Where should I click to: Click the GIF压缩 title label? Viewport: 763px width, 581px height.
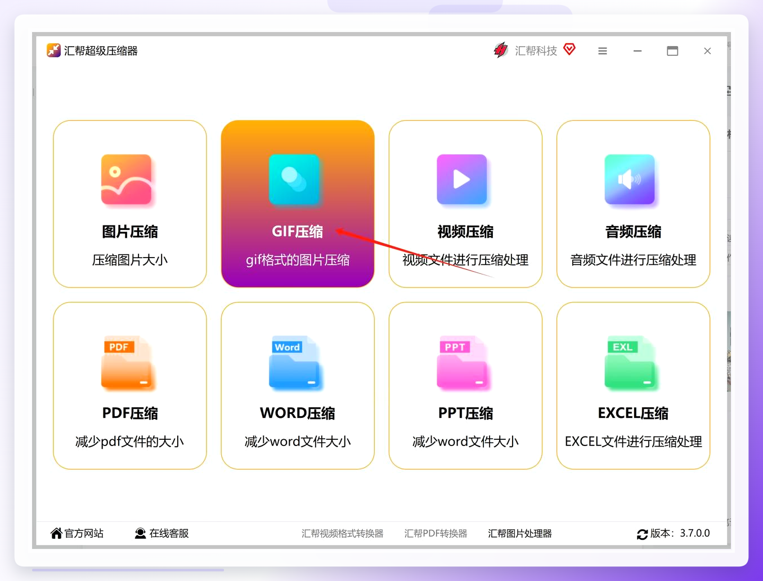pyautogui.click(x=298, y=232)
